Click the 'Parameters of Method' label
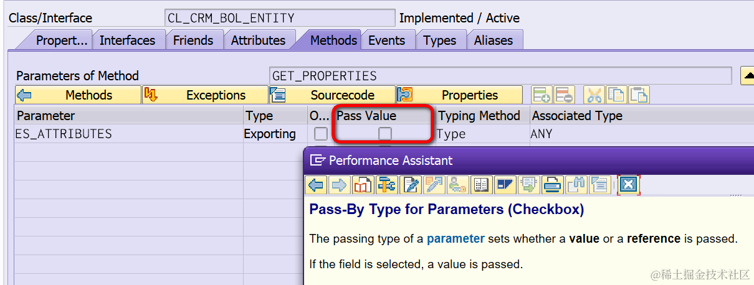Image resolution: width=754 pixels, height=285 pixels. 77,76
